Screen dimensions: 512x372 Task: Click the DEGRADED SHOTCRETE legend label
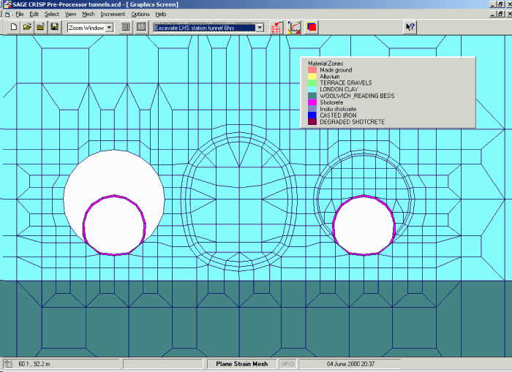click(353, 122)
